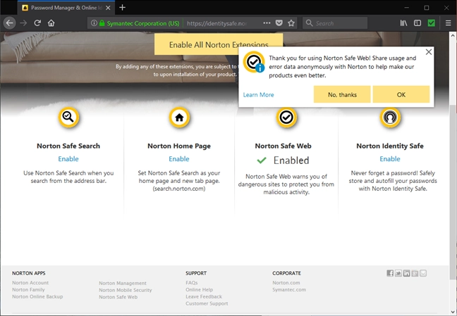
Task: Click the Norton Home Page house icon
Action: [x=179, y=118]
